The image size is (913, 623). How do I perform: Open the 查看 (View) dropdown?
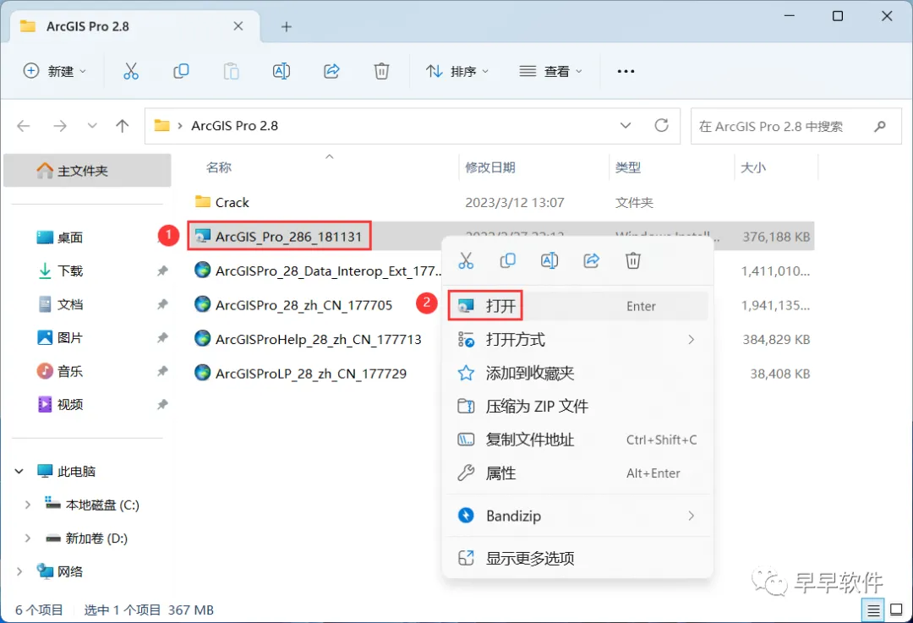[x=551, y=71]
